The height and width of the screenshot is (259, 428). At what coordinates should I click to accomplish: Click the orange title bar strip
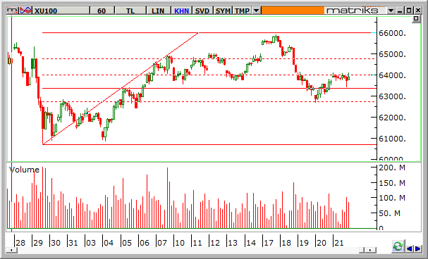click(293, 11)
